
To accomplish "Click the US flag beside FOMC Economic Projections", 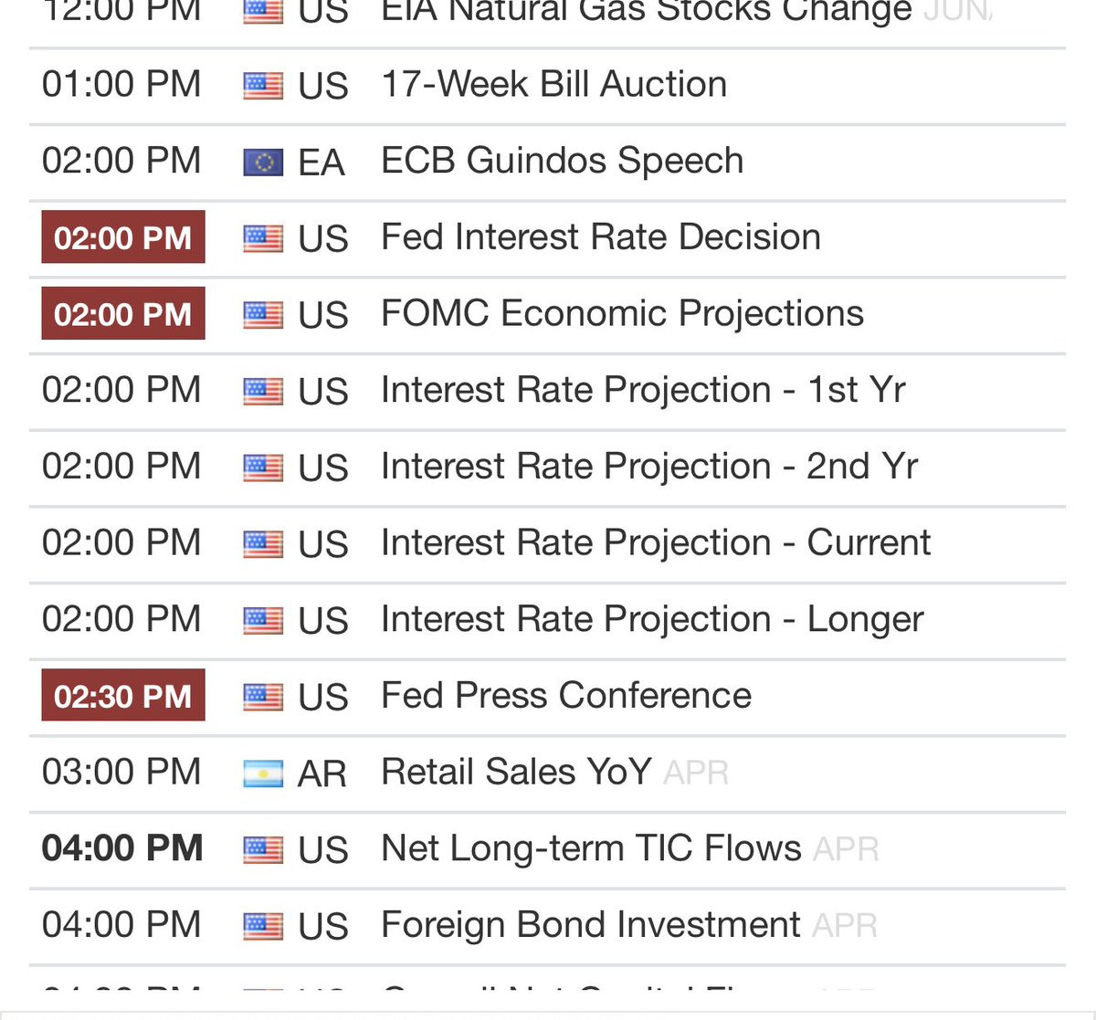I will [263, 315].
